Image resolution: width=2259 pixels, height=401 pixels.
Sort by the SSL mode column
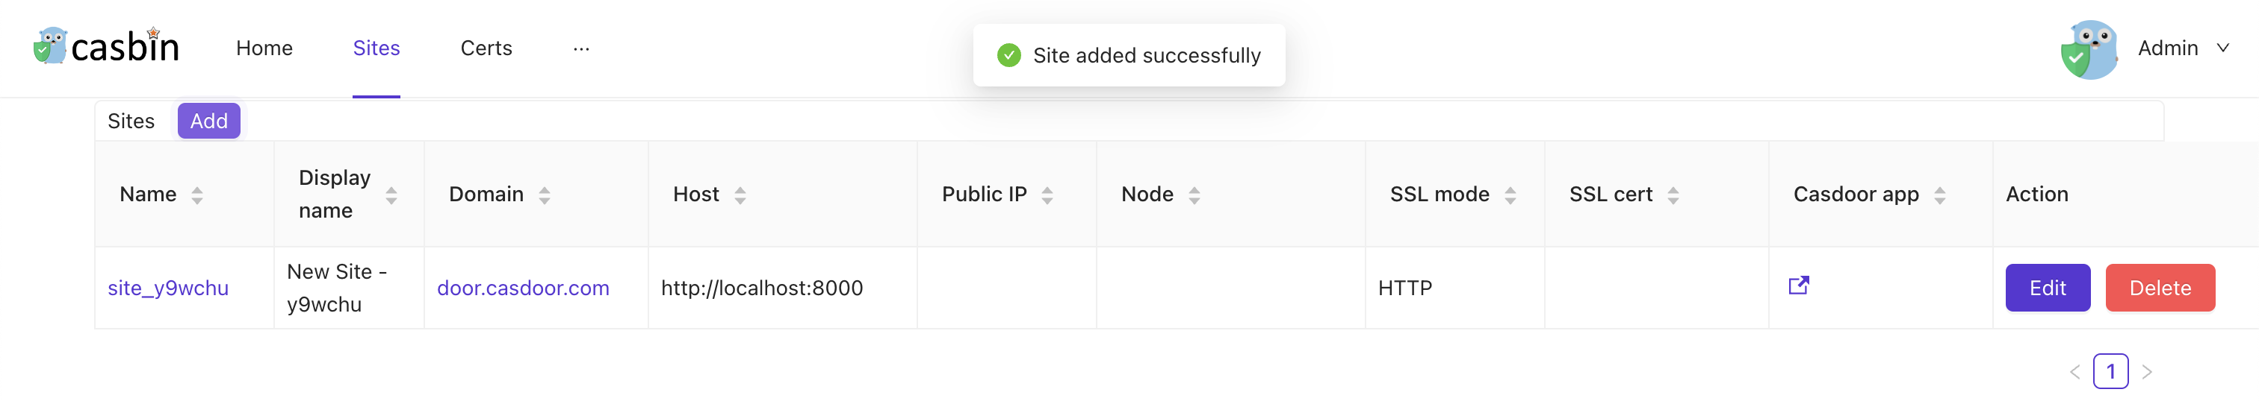click(1509, 195)
